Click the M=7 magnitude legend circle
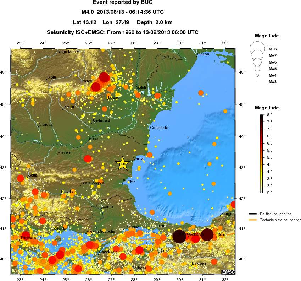This screenshot has width=301, height=281. 257,55
